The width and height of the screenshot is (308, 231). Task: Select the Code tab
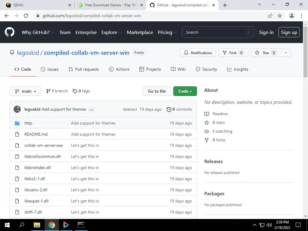click(23, 69)
